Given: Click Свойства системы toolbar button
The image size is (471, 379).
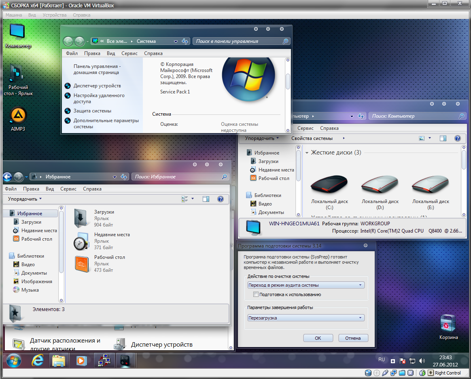Looking at the screenshot, I should point(312,138).
